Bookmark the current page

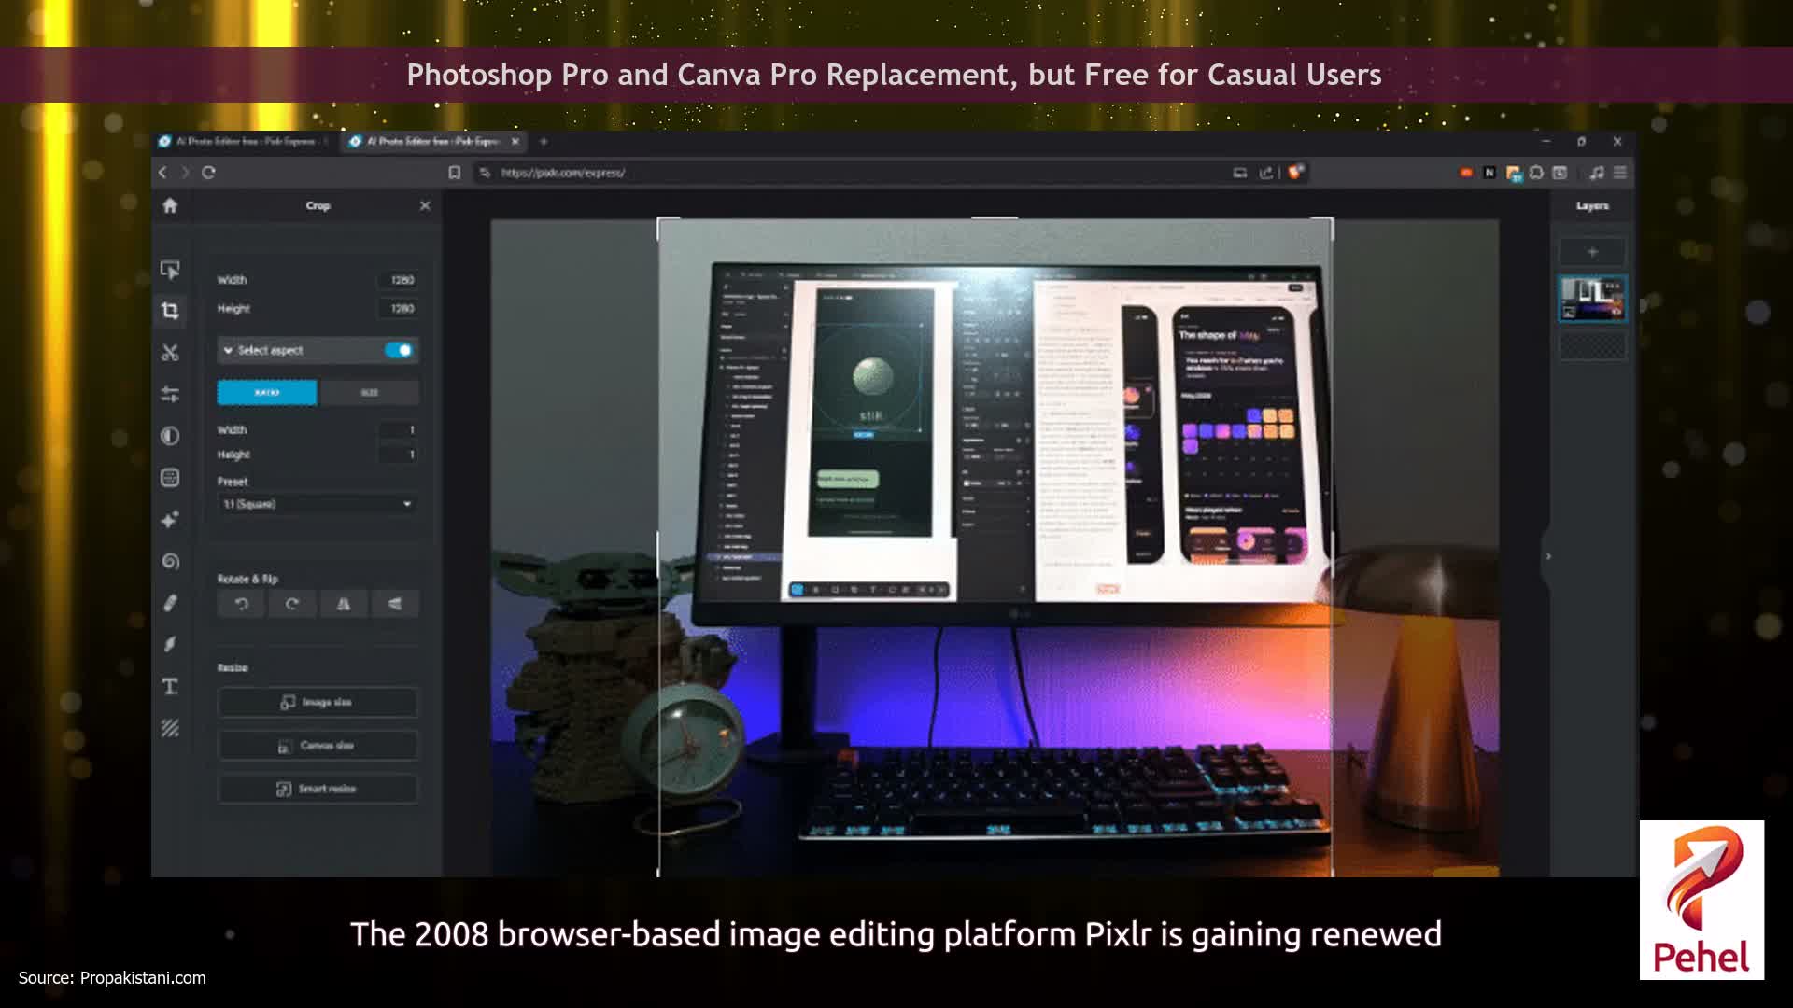coord(455,173)
